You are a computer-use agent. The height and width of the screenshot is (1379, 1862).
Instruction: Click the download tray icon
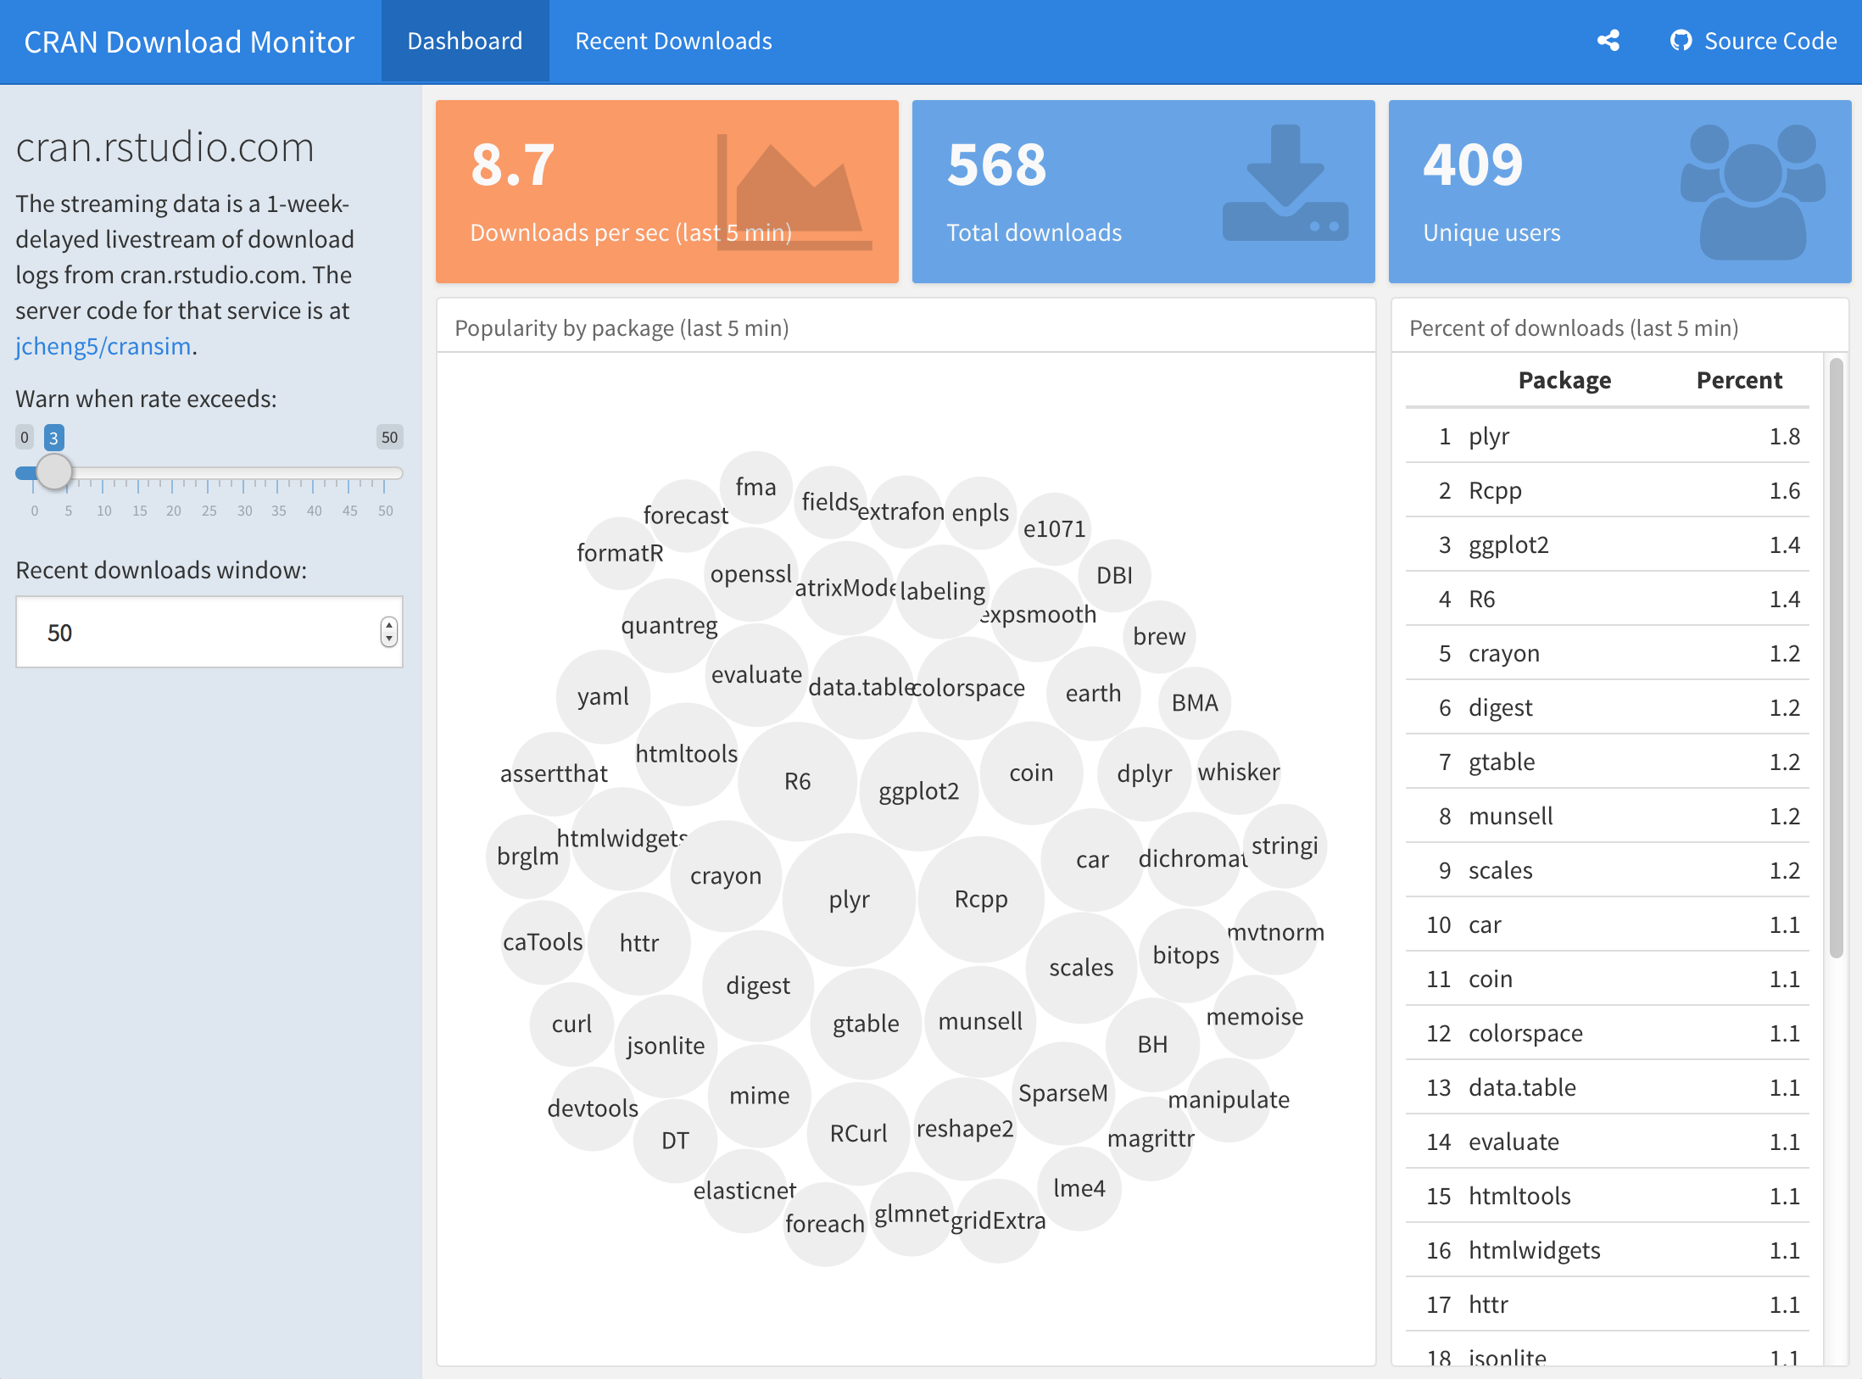pyautogui.click(x=1285, y=184)
